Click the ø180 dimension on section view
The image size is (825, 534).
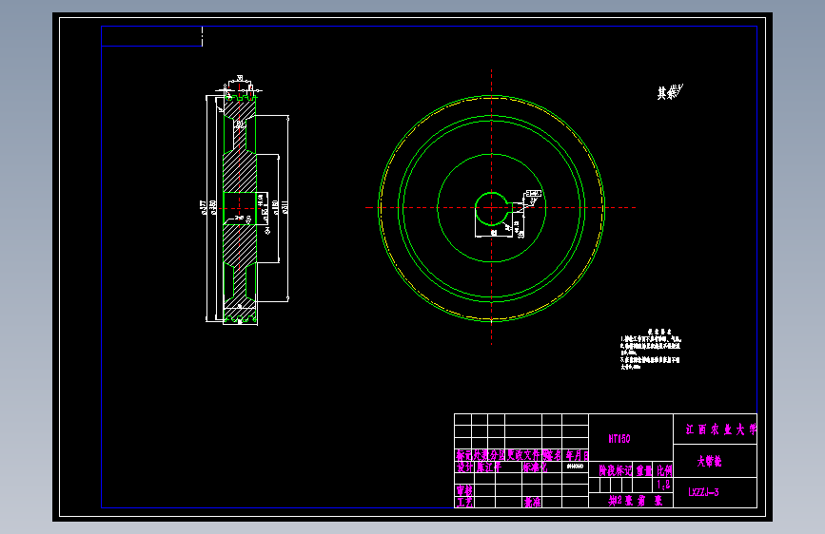coord(275,207)
